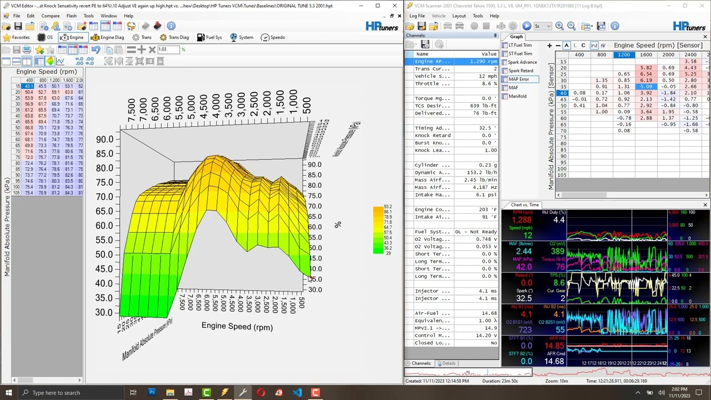Select the Chart vs. Time tab

[x=524, y=205]
